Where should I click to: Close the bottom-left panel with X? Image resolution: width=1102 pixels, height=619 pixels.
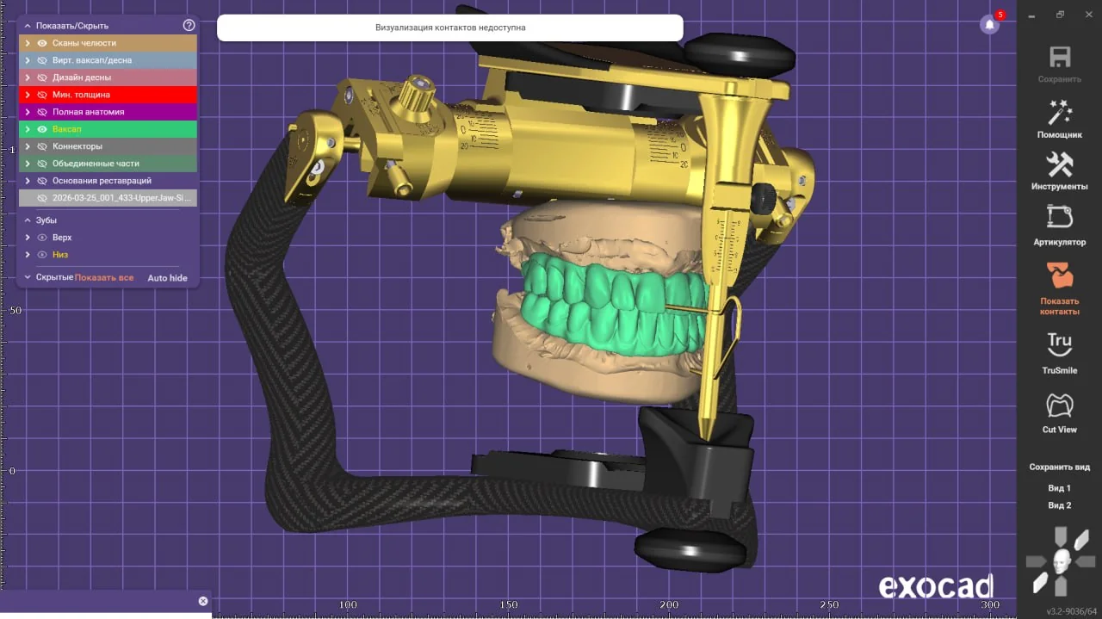pos(203,601)
